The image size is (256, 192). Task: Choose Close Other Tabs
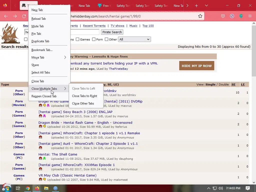click(x=86, y=103)
